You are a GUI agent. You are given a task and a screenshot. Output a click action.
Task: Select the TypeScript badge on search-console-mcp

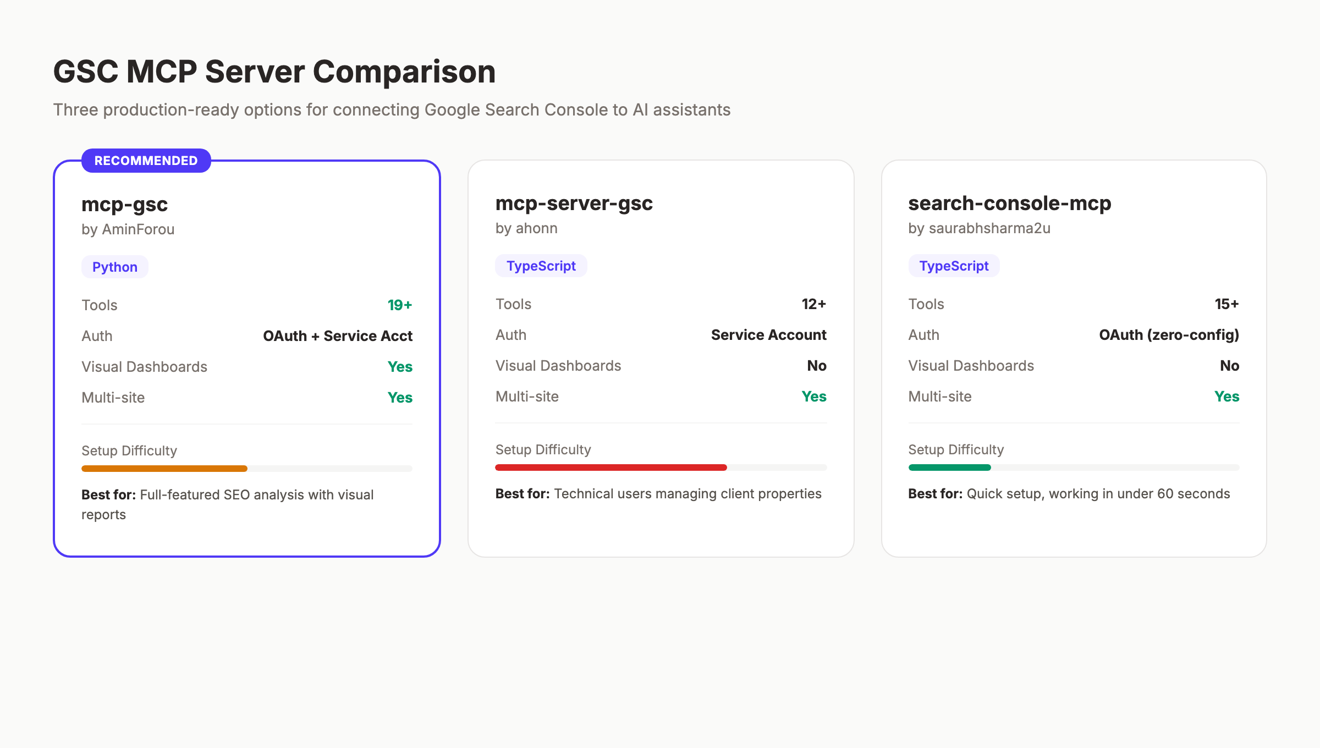point(954,266)
